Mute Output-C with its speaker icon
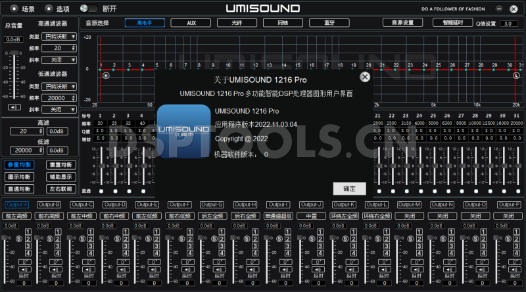Screen dimensions: 526x292 pos(89,270)
